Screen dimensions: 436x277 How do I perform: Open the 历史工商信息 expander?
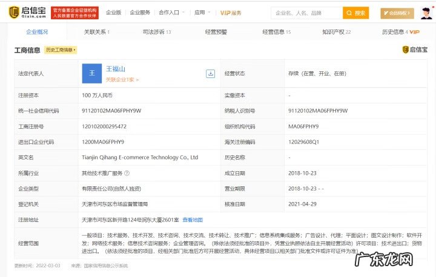point(61,50)
